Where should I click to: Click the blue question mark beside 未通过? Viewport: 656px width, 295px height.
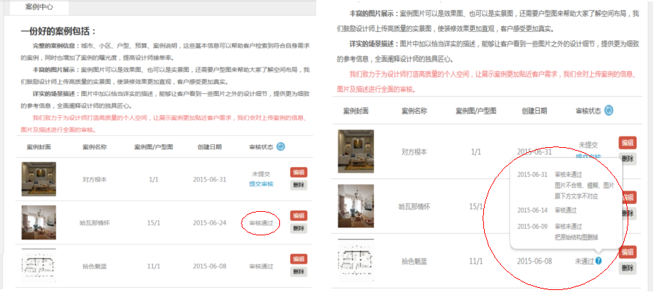[x=599, y=261]
